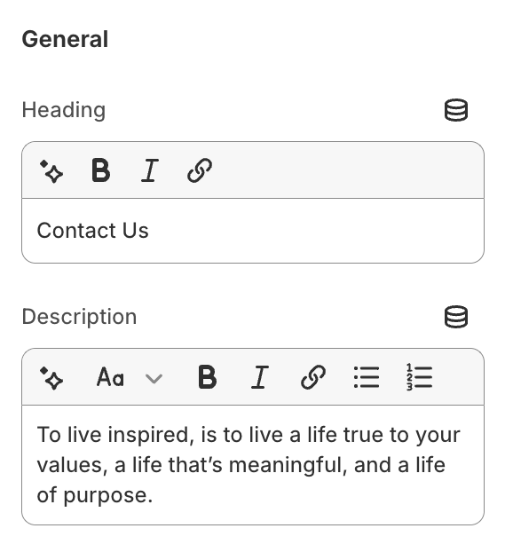Expand the text style chevron next to Aa
The height and width of the screenshot is (552, 513).
pyautogui.click(x=154, y=379)
